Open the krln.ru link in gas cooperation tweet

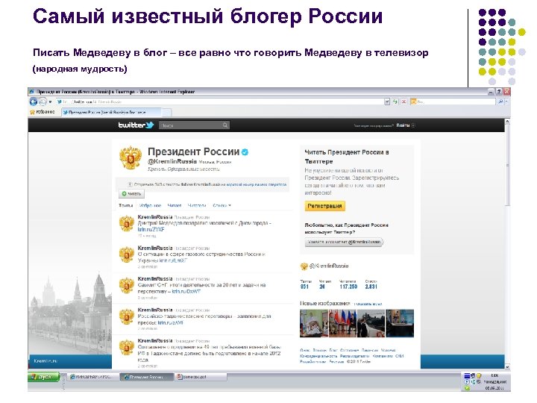tap(174, 260)
